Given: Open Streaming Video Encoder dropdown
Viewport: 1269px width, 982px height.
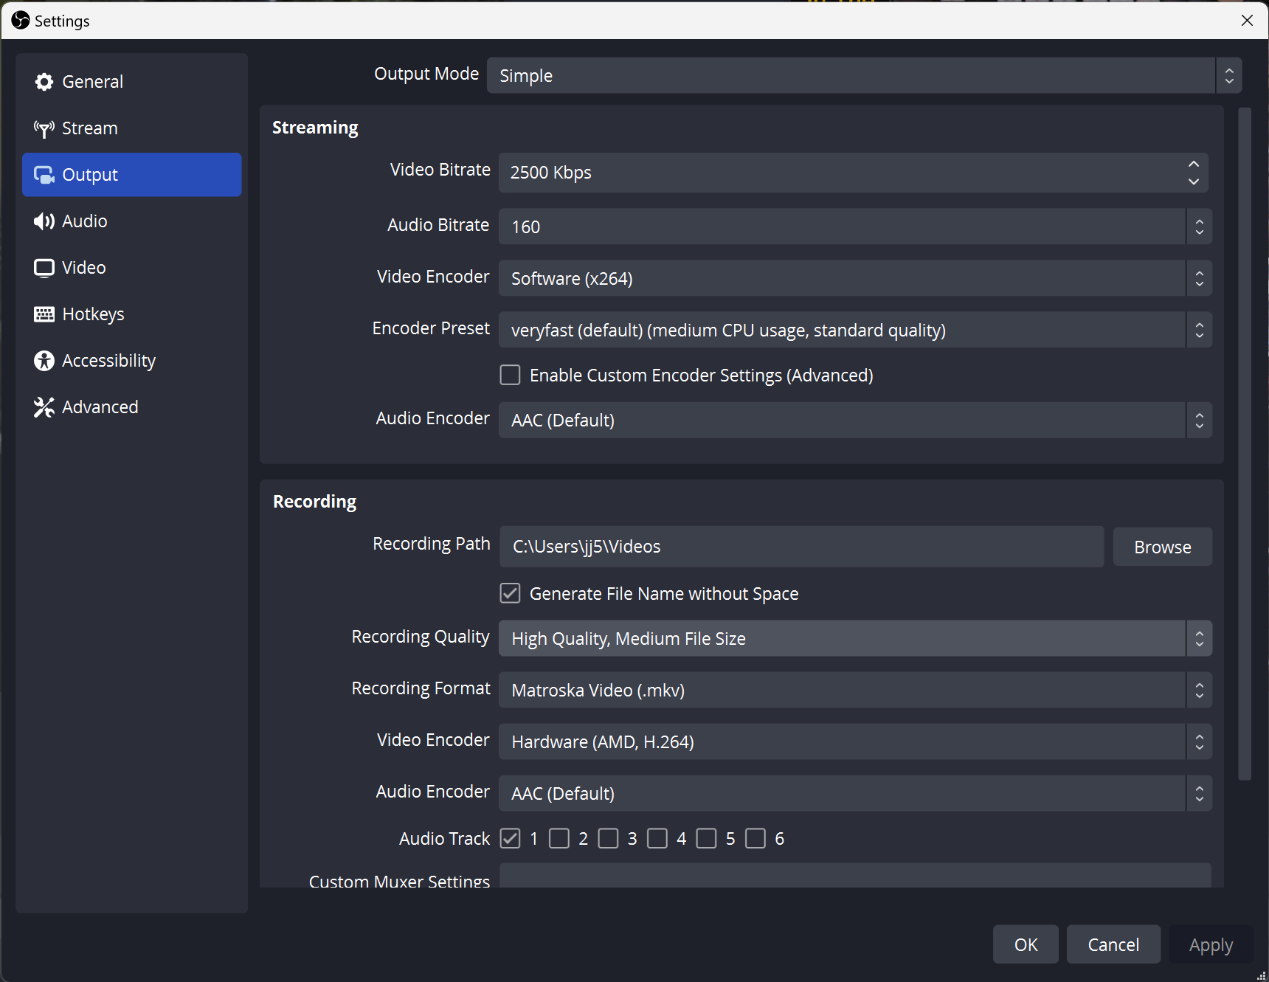Looking at the screenshot, I should tap(855, 278).
